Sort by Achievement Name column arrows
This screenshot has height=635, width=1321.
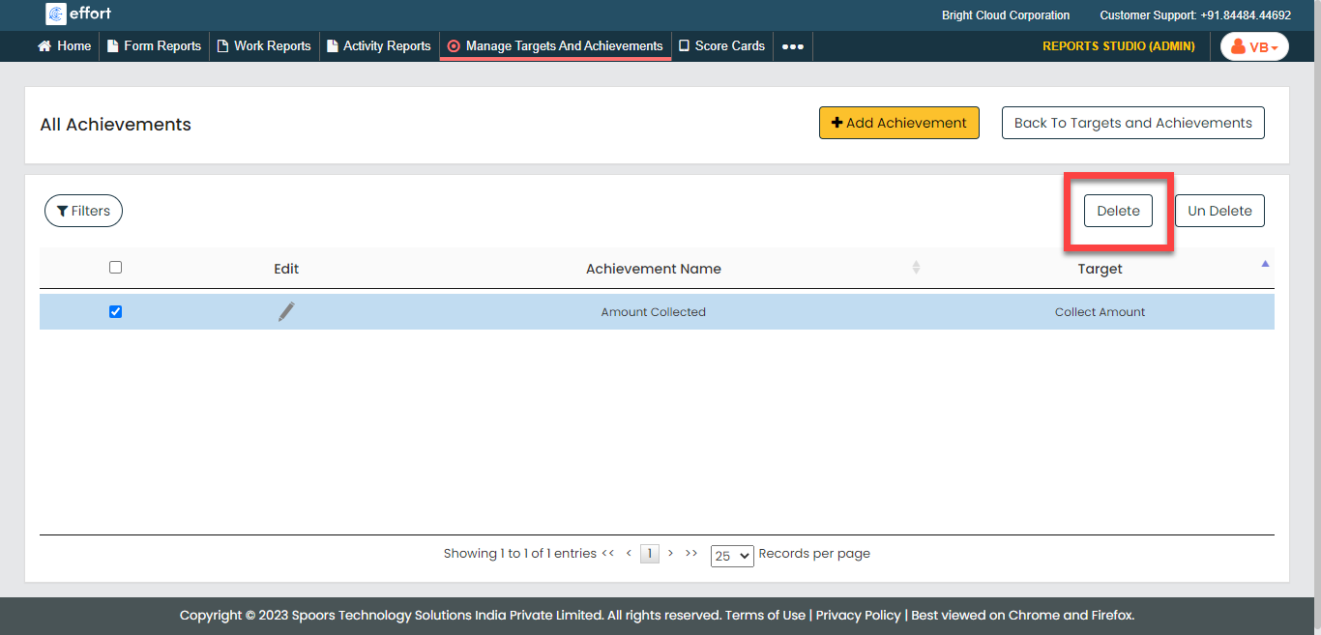916,268
